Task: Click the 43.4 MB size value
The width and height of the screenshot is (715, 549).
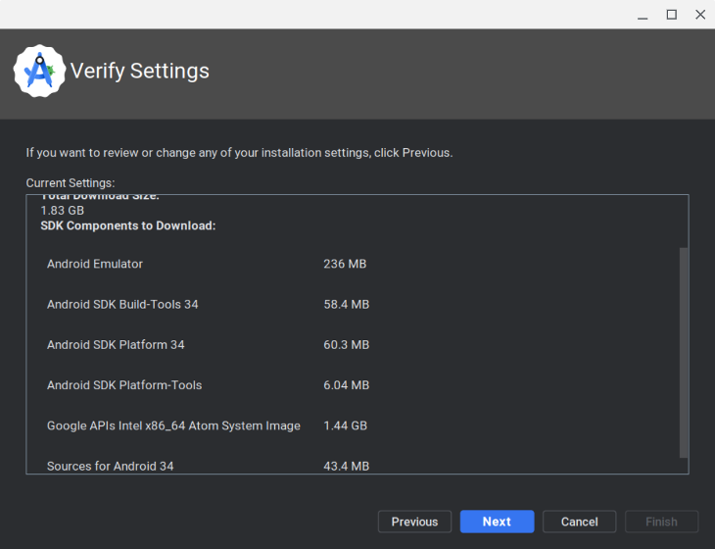Action: pos(346,466)
